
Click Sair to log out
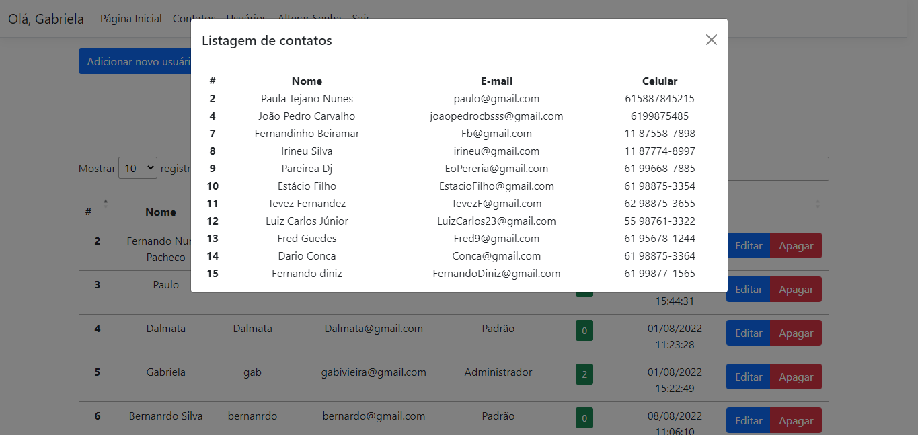tap(360, 18)
